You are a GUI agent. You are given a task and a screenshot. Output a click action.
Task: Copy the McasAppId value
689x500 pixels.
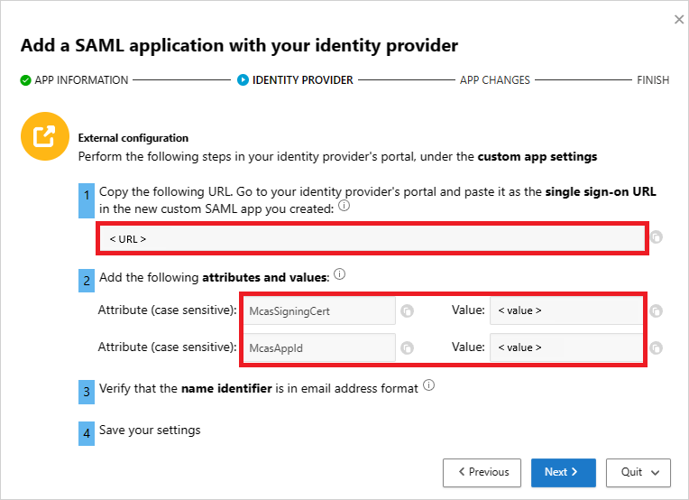tap(657, 347)
